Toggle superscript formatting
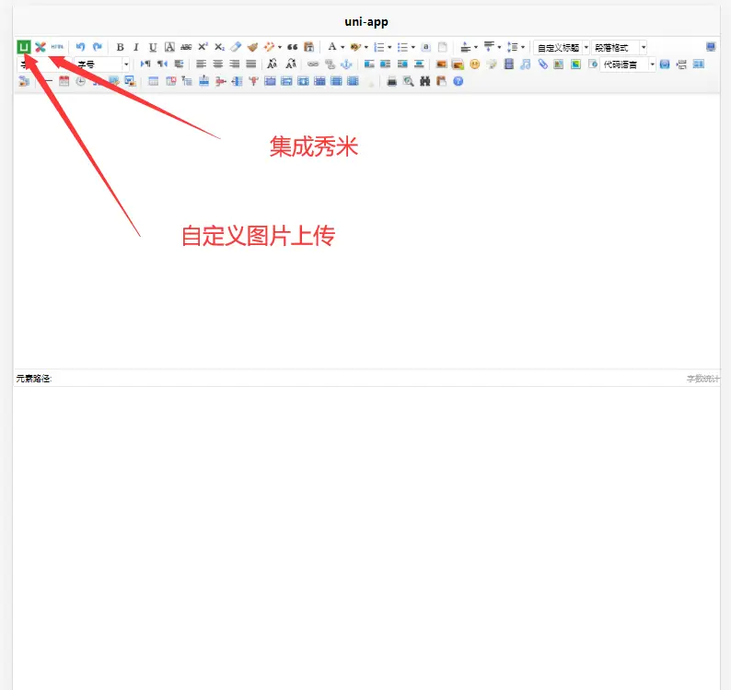Image resolution: width=731 pixels, height=690 pixels. click(203, 47)
